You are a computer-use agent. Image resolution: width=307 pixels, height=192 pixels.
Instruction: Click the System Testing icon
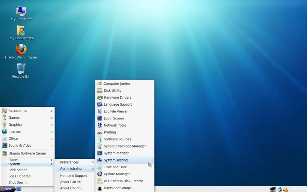(x=100, y=160)
